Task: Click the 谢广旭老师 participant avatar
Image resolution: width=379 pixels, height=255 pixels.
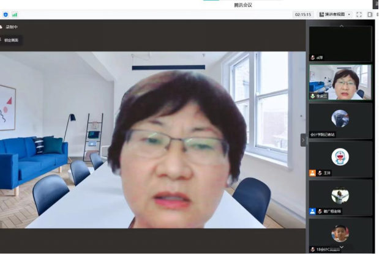Action: (x=340, y=196)
